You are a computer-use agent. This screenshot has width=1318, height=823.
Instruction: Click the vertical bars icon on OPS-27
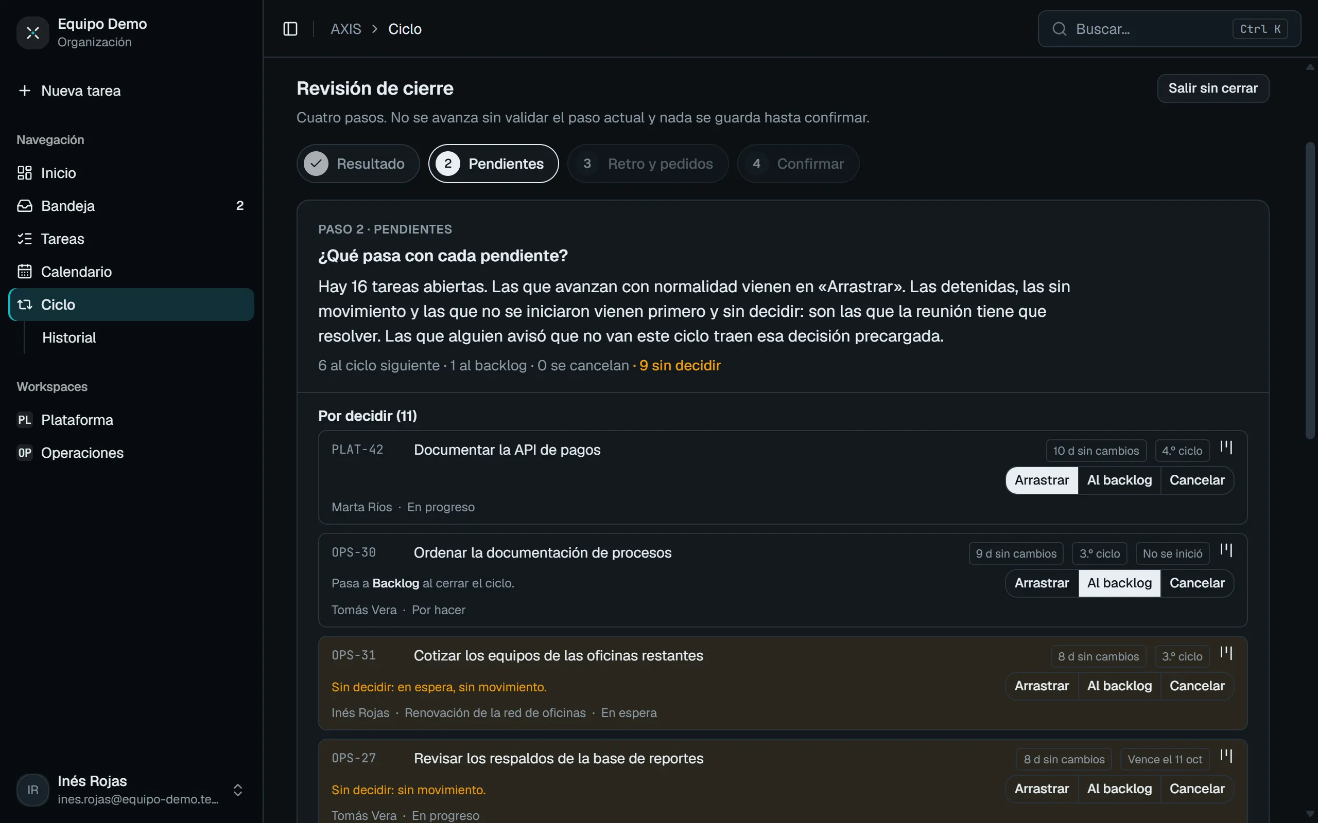coord(1226,756)
